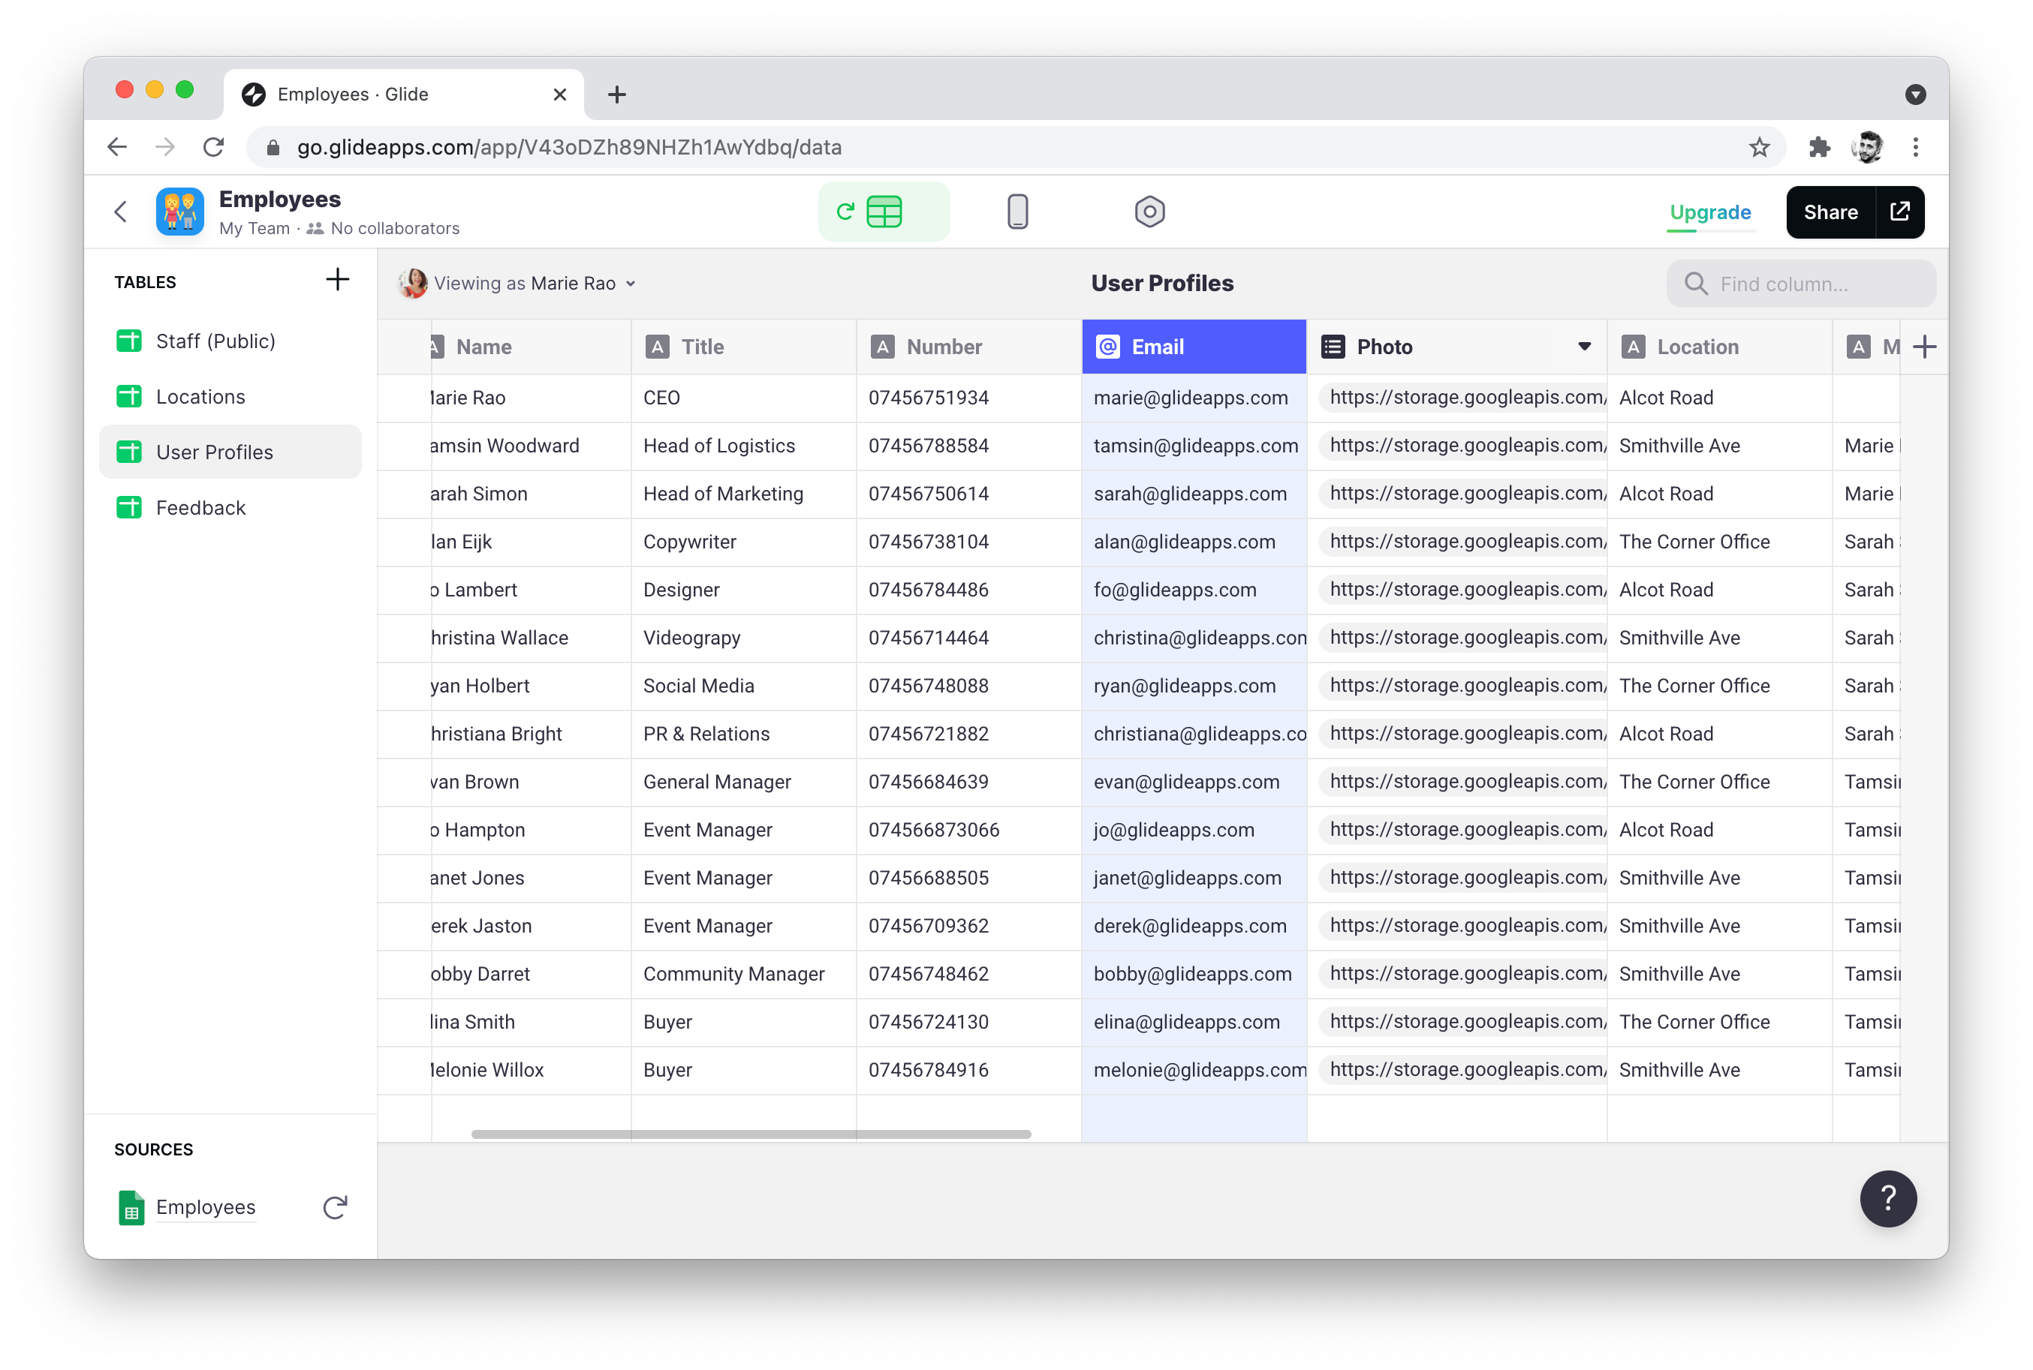This screenshot has width=2033, height=1370.
Task: Refresh the Employees source sheet
Action: (x=335, y=1206)
